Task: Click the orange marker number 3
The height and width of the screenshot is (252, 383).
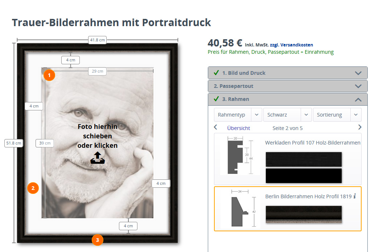Action: (97, 240)
